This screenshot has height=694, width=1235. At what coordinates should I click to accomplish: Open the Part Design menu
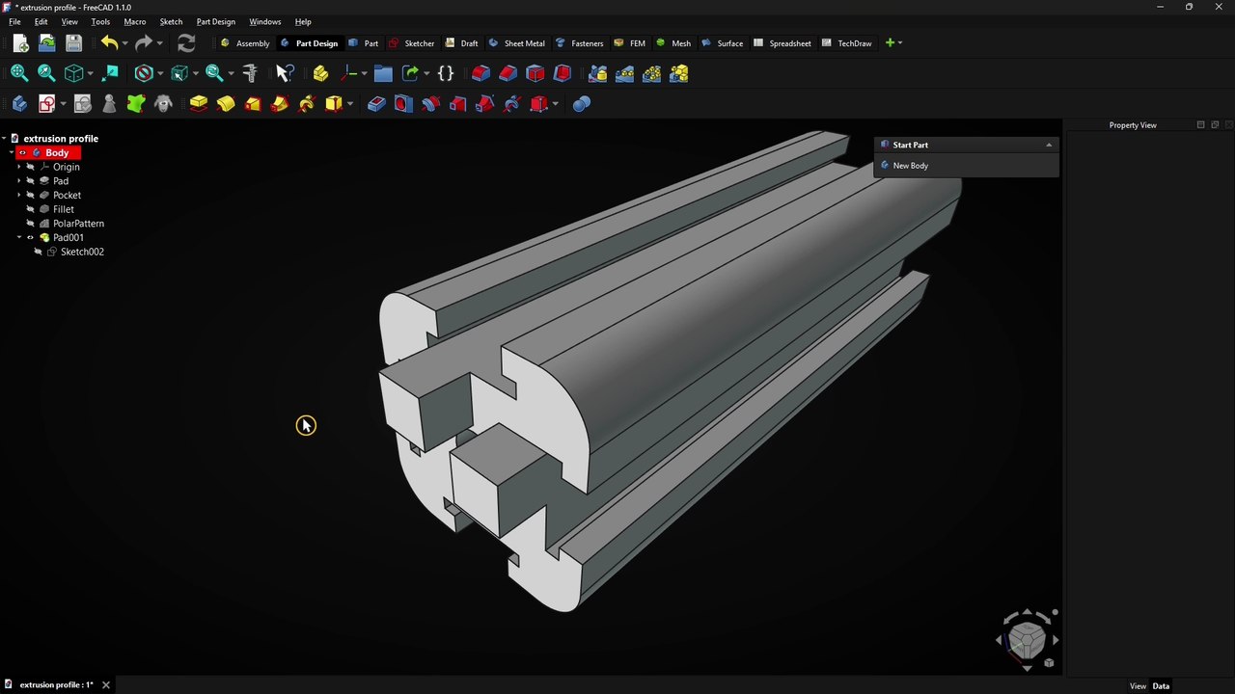(x=216, y=21)
